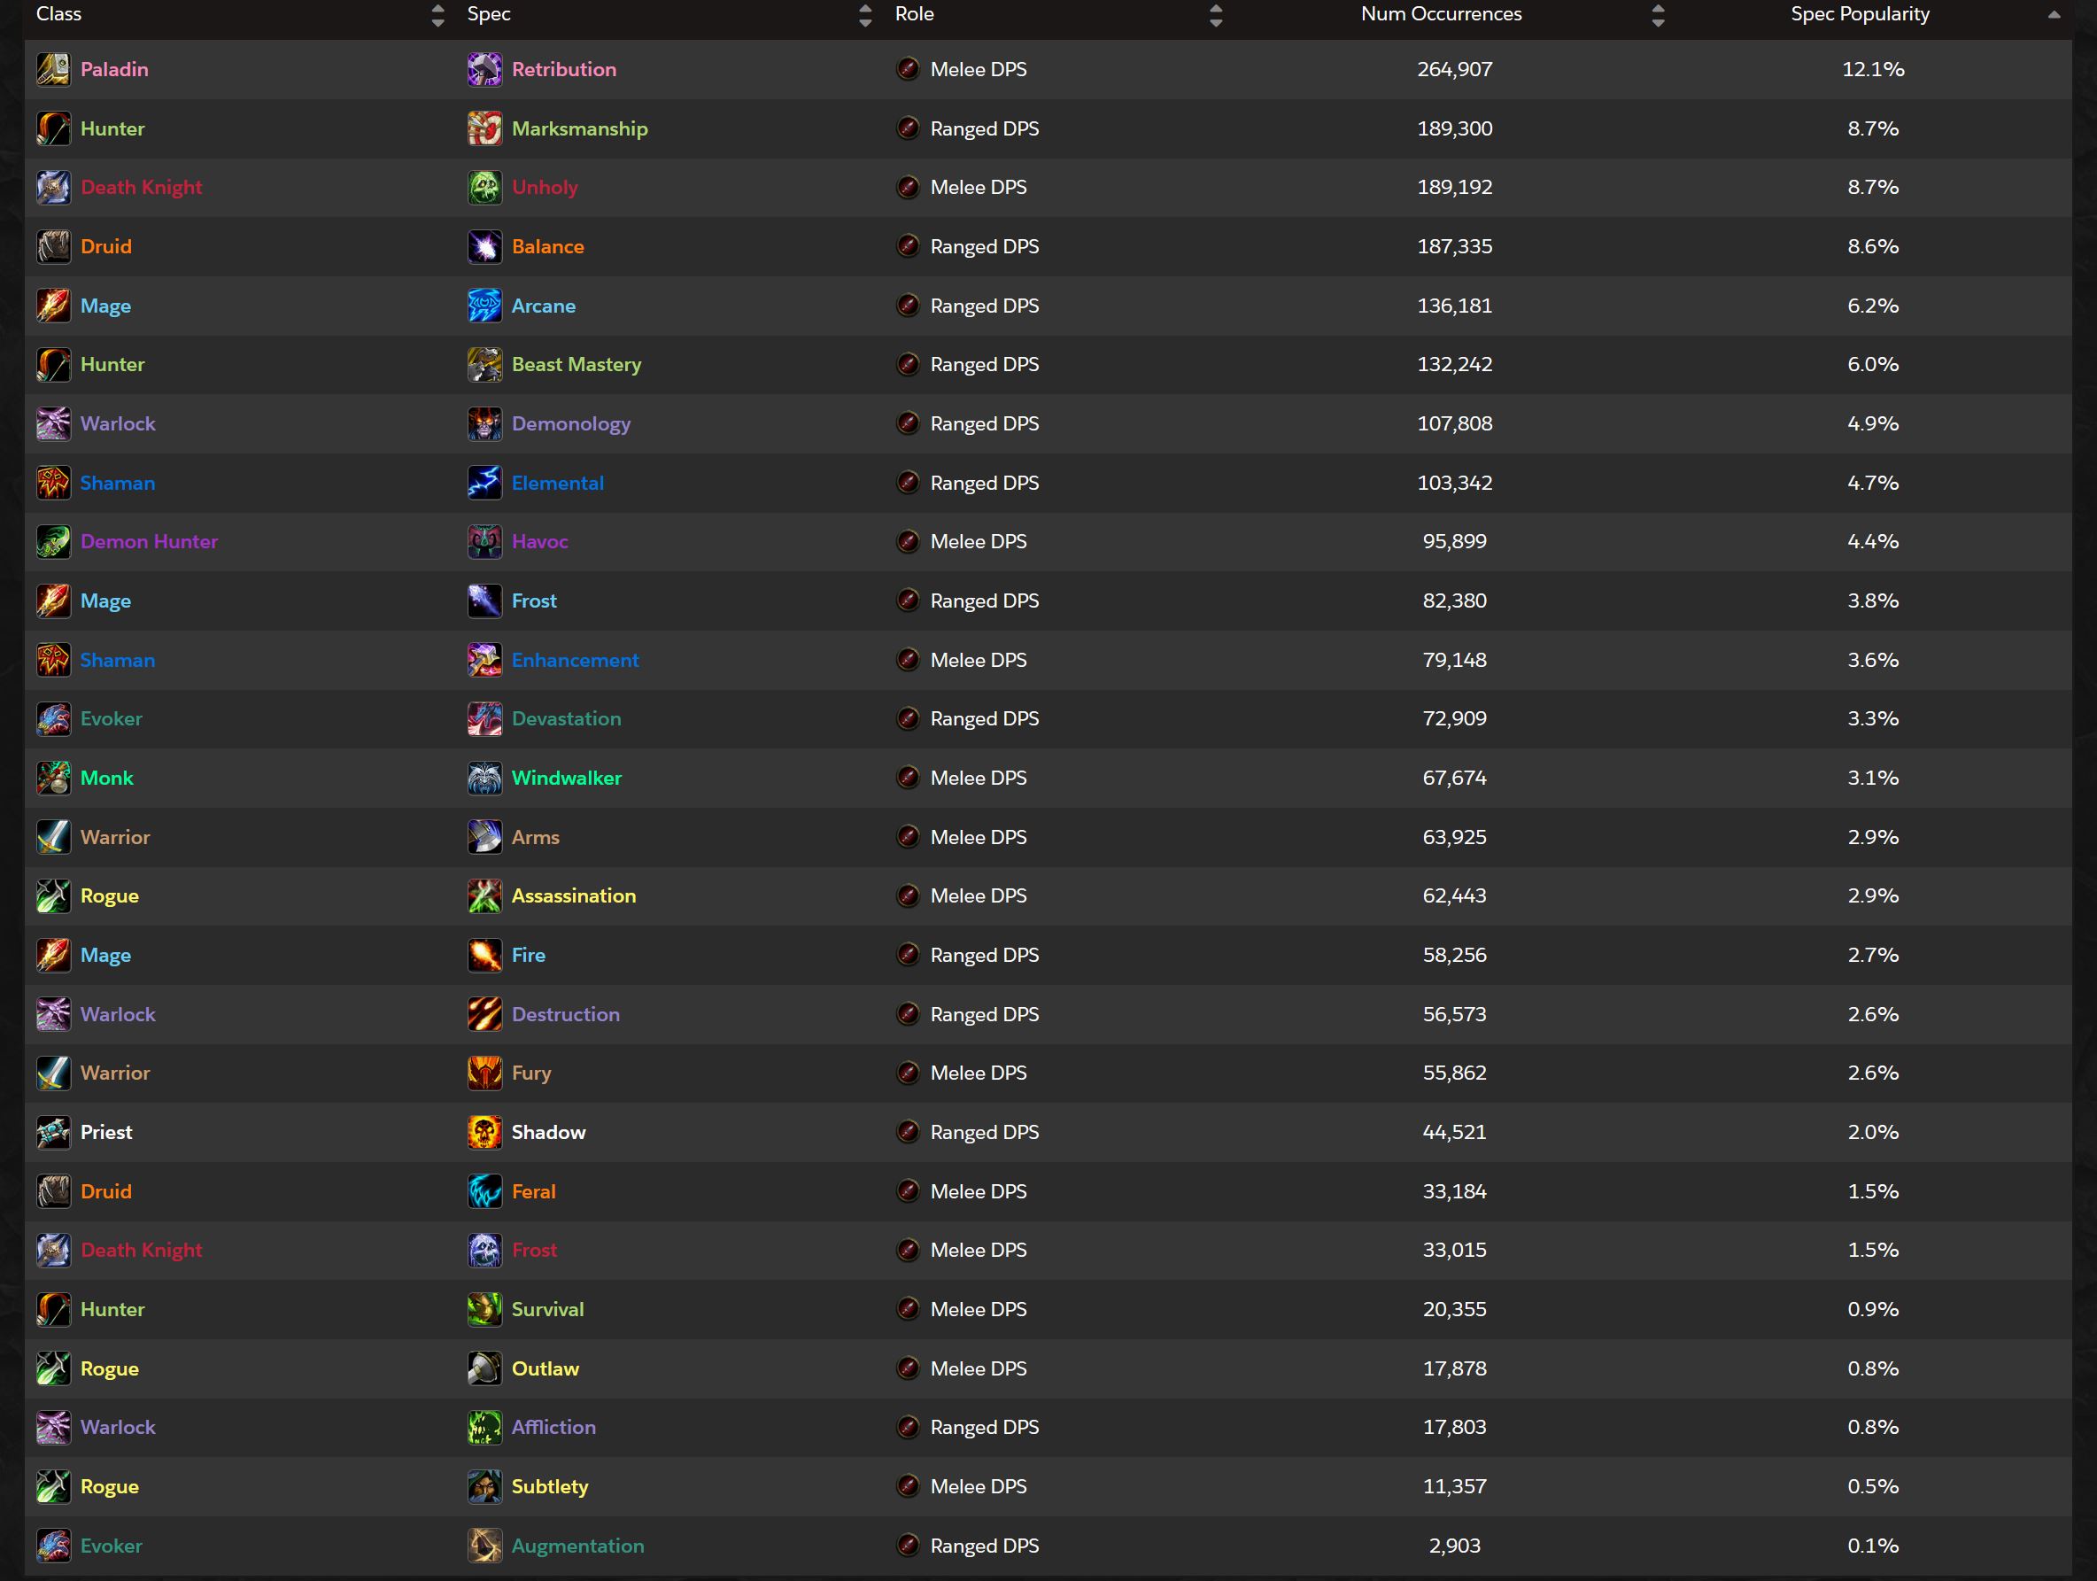Click Ranged DPS role in Shadow row

pos(984,1133)
